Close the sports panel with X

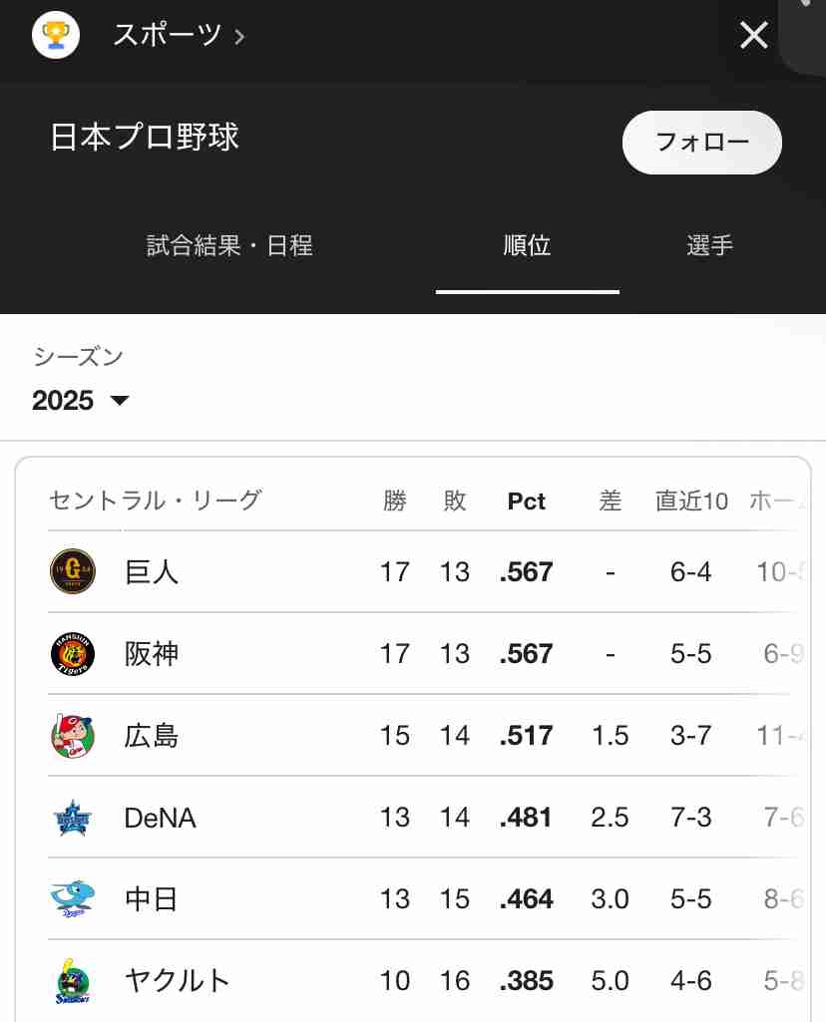[x=753, y=35]
